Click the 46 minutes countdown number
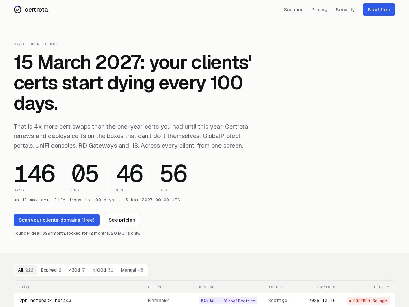 (129, 174)
